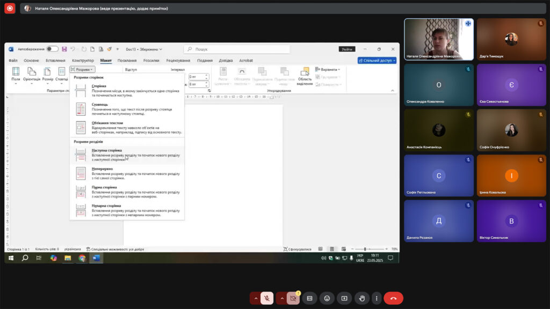Click the Пошук search box in Word
The width and height of the screenshot is (550, 309).
coord(237,49)
